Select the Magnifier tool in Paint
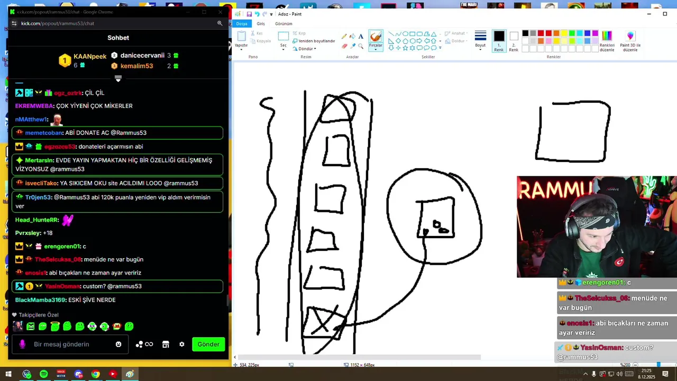677x381 pixels. point(361,46)
